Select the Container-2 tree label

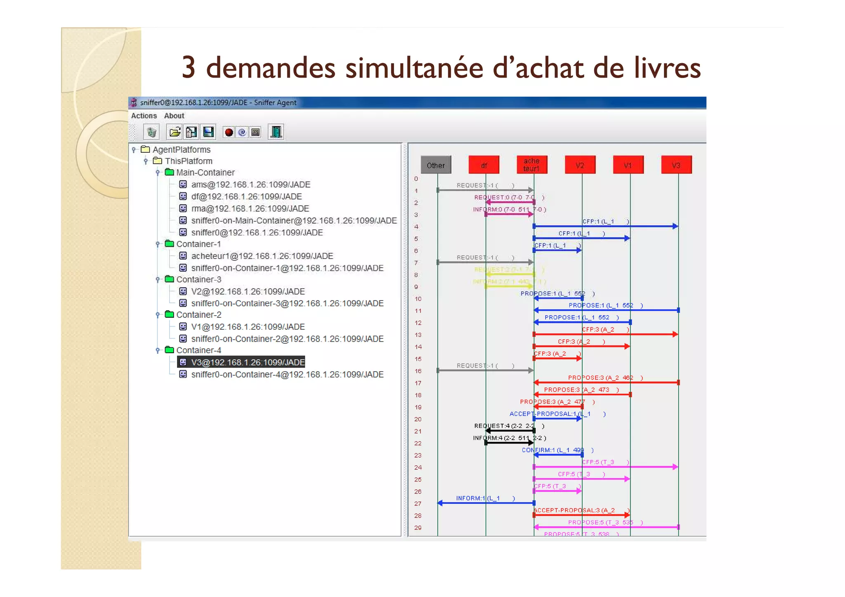pos(199,315)
